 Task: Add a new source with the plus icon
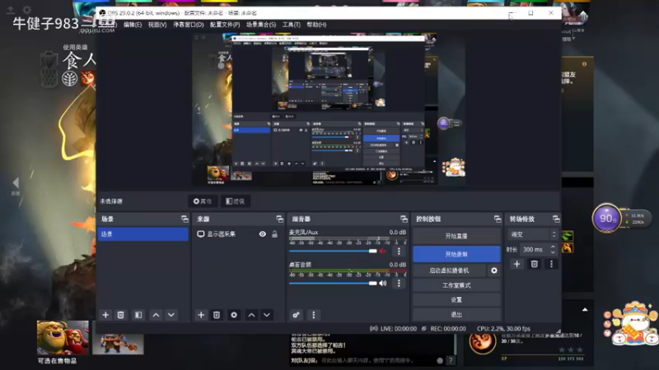click(x=201, y=315)
